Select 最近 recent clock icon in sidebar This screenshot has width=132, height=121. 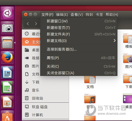27,34
